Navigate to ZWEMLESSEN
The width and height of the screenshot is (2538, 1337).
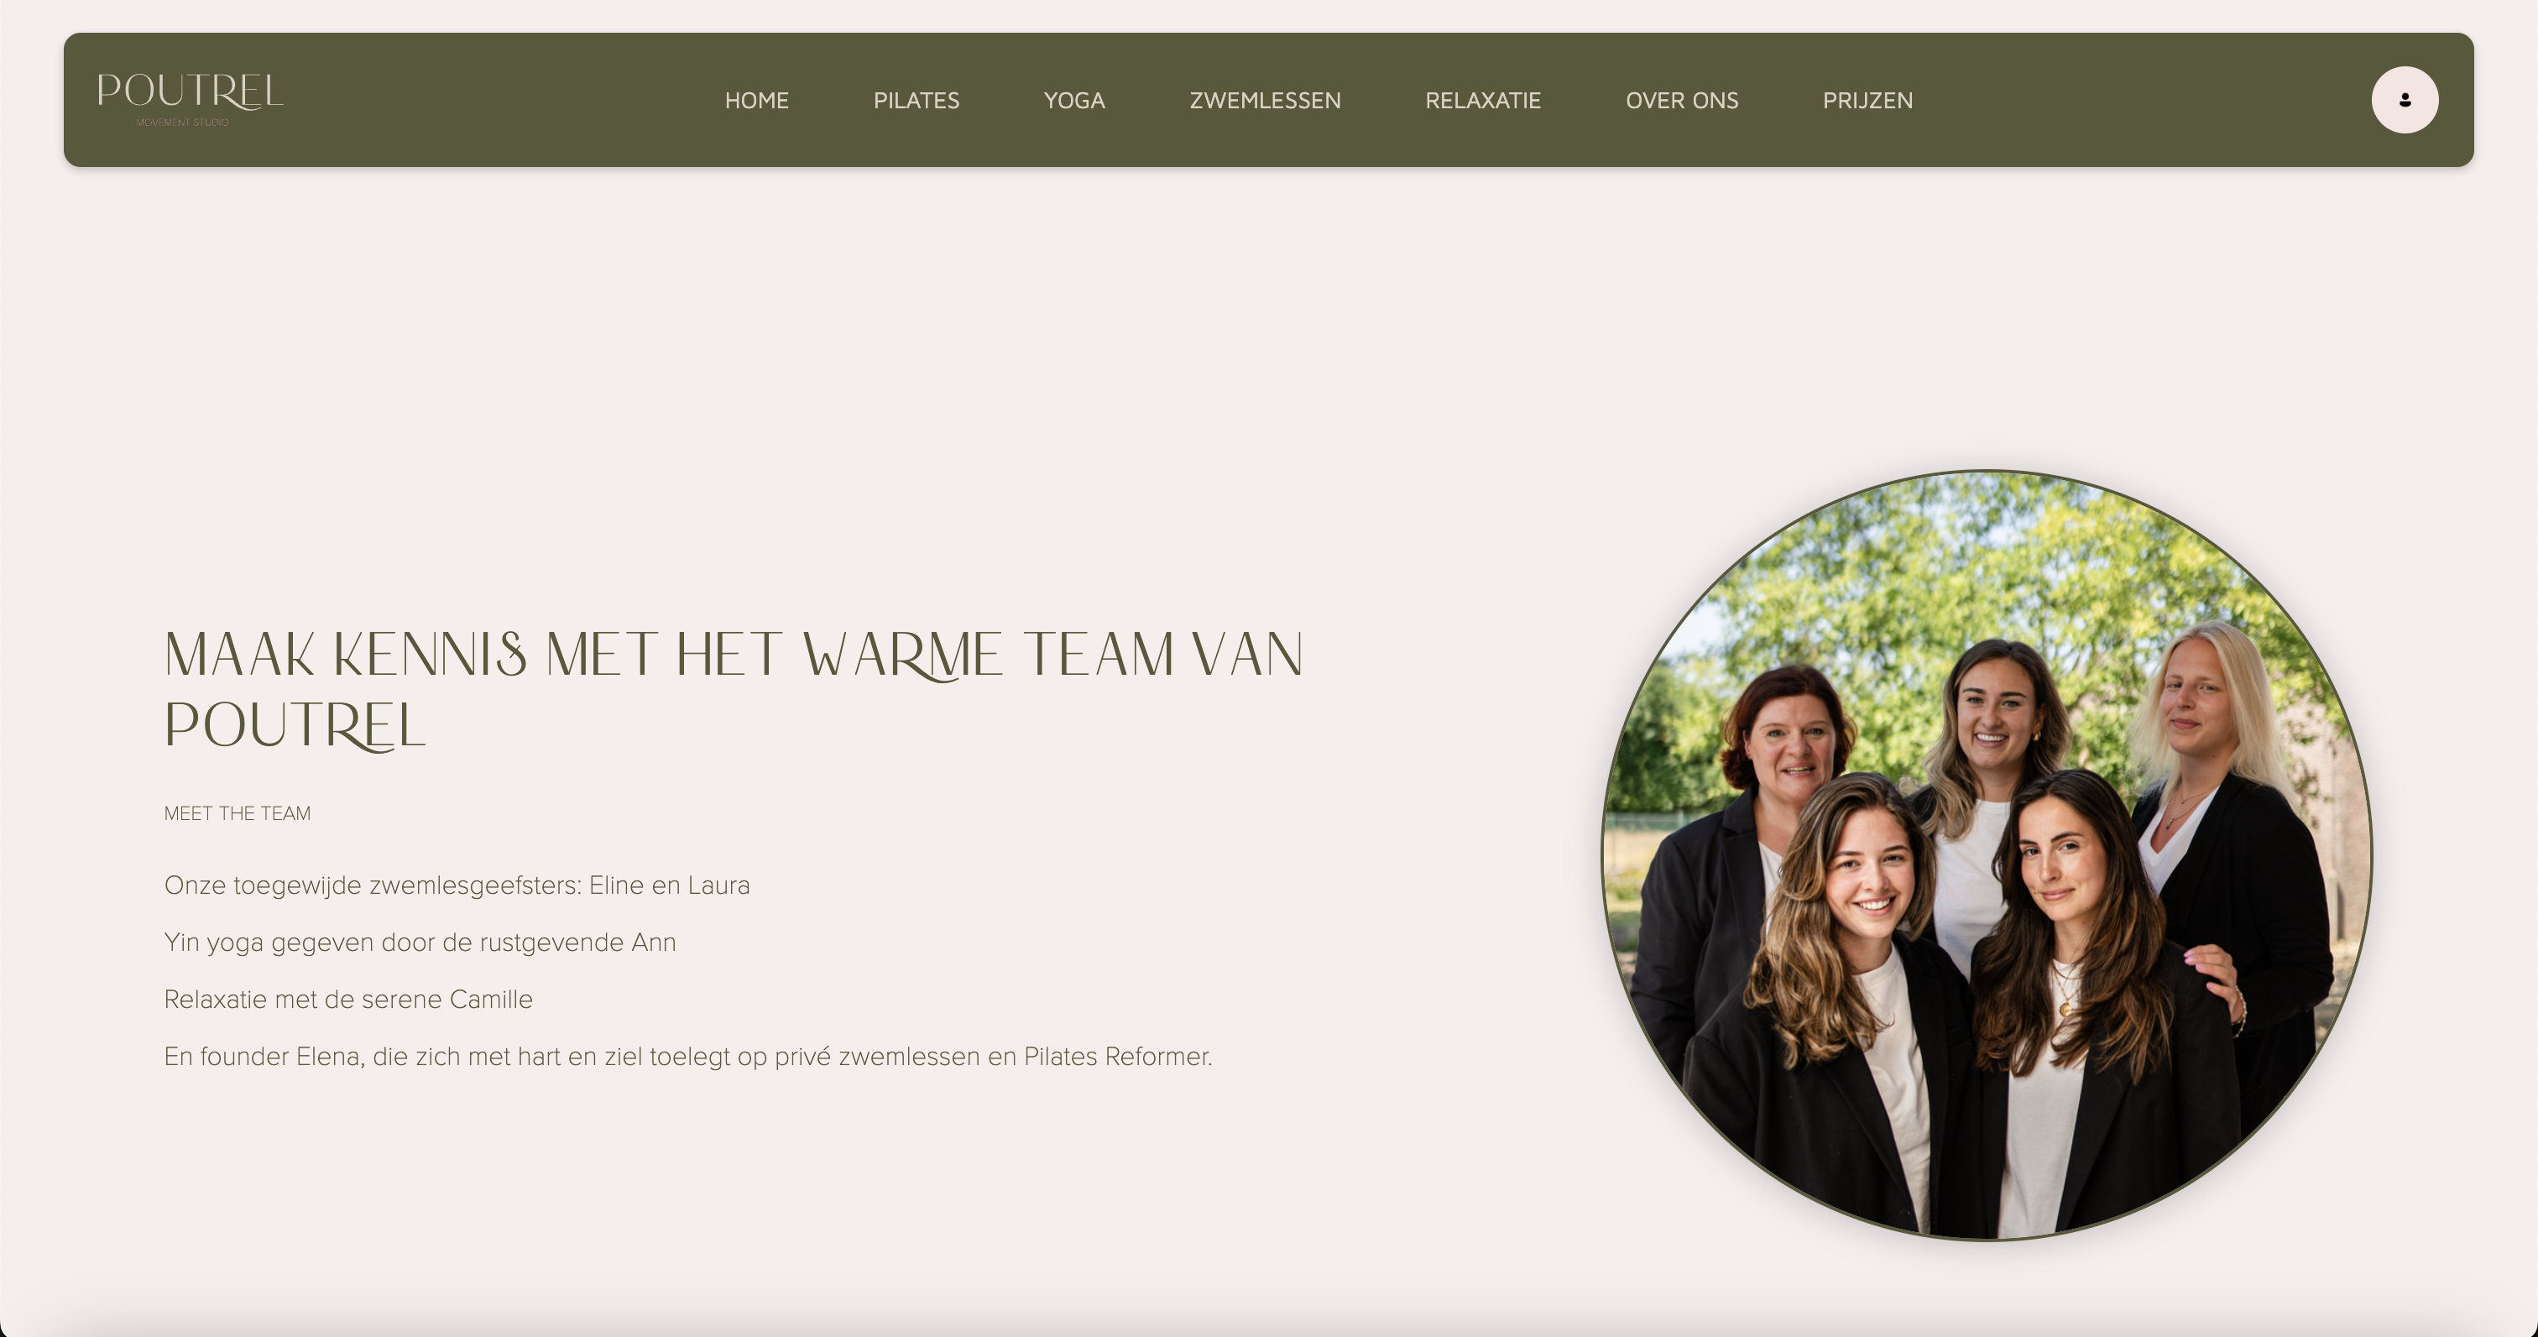pos(1265,101)
